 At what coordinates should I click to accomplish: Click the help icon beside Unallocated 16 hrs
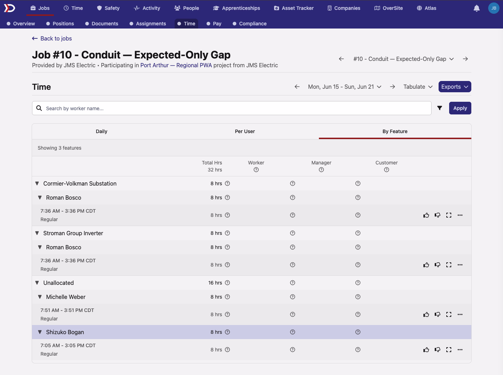coord(227,283)
